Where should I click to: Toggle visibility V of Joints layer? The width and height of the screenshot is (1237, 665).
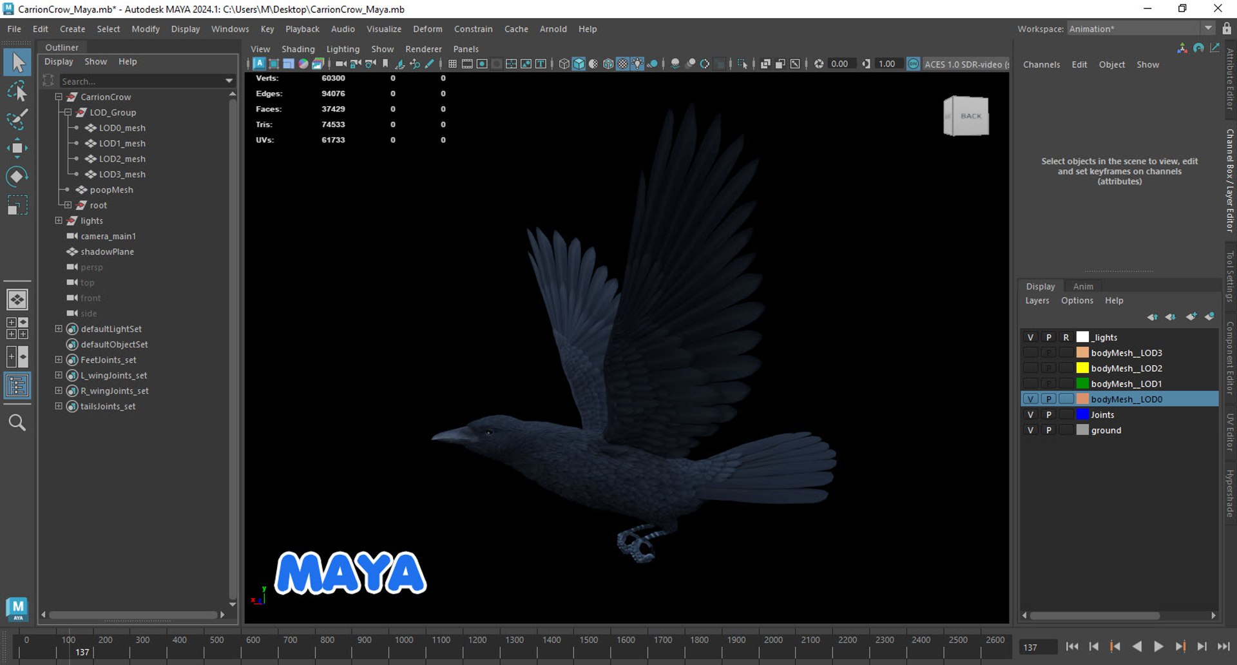[1030, 414]
